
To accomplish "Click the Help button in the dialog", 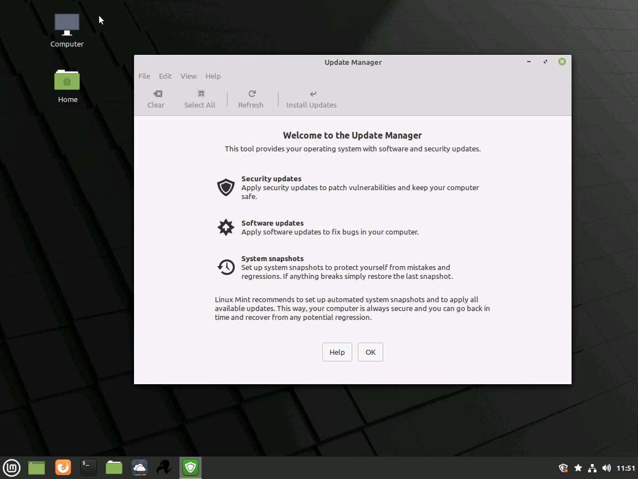I will click(x=337, y=352).
